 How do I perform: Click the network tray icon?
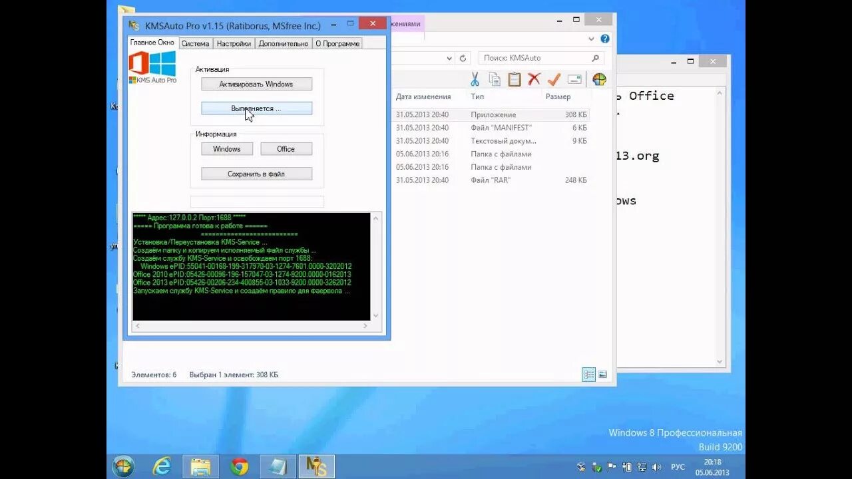(642, 467)
